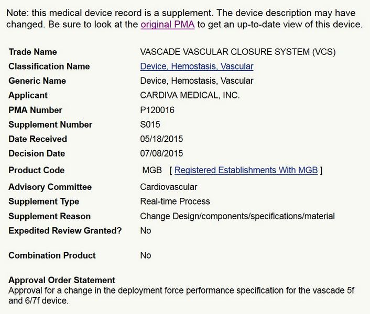The height and width of the screenshot is (314, 370).
Task: Click the supplement number S015
Action: point(150,125)
